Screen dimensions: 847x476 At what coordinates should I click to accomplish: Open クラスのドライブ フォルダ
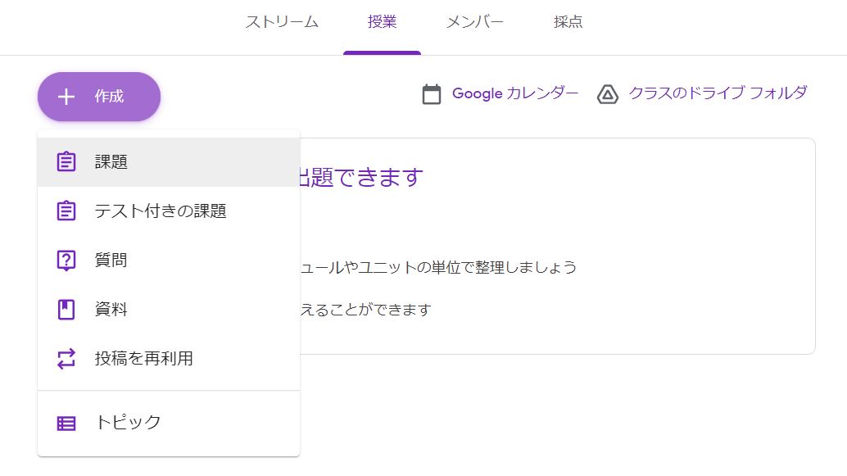[718, 93]
